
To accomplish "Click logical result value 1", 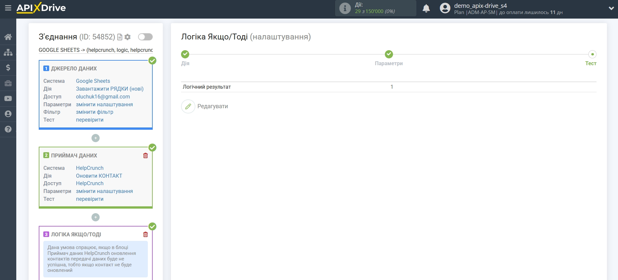I will click(x=392, y=87).
